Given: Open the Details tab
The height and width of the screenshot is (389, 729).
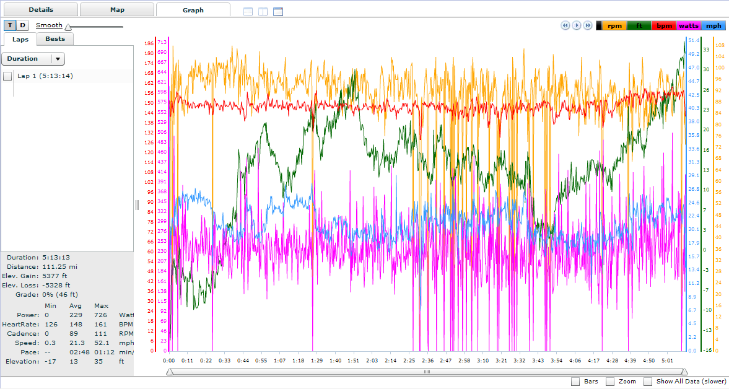Looking at the screenshot, I should pos(41,10).
